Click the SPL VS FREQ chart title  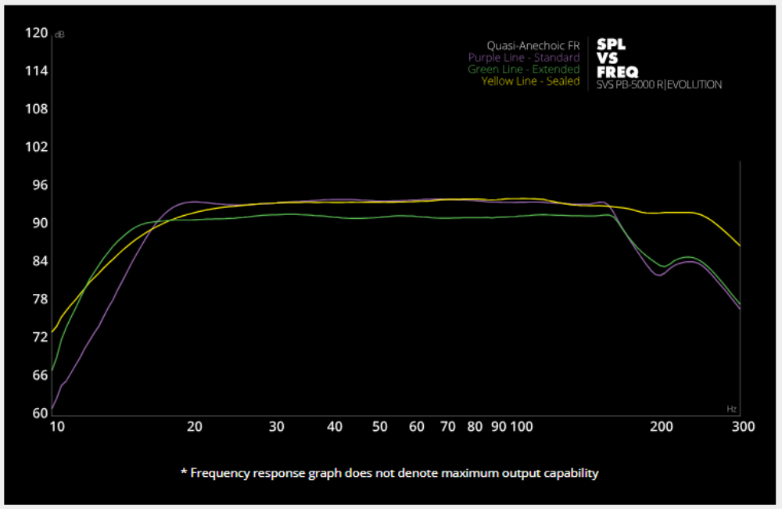point(617,58)
